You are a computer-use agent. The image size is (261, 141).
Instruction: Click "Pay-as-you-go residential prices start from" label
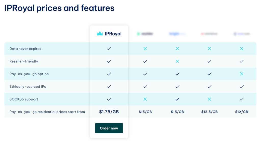click(x=47, y=112)
